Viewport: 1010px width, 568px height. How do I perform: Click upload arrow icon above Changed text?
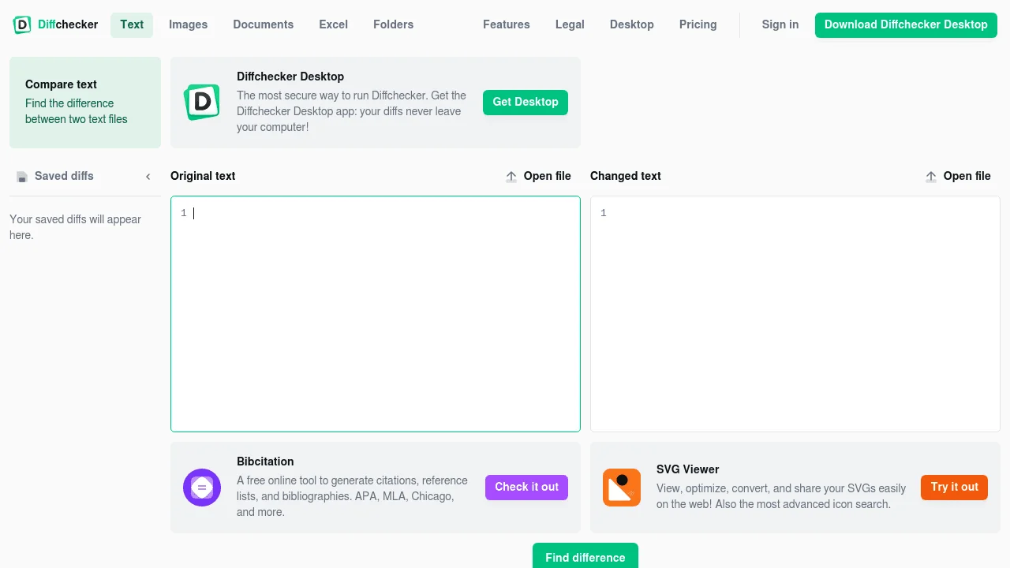click(931, 177)
